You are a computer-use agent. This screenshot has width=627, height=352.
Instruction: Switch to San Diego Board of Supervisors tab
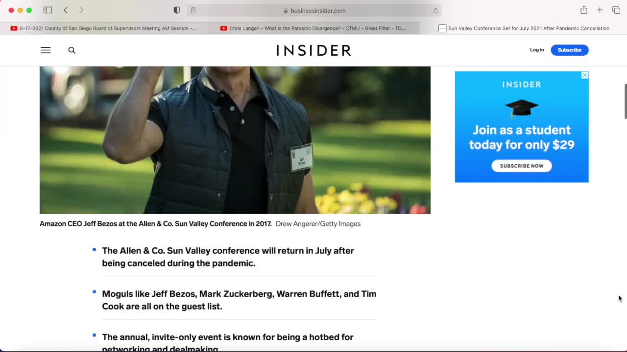pos(104,28)
